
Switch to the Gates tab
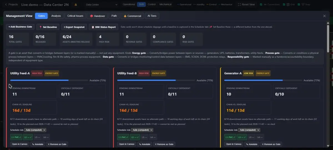[41, 16]
